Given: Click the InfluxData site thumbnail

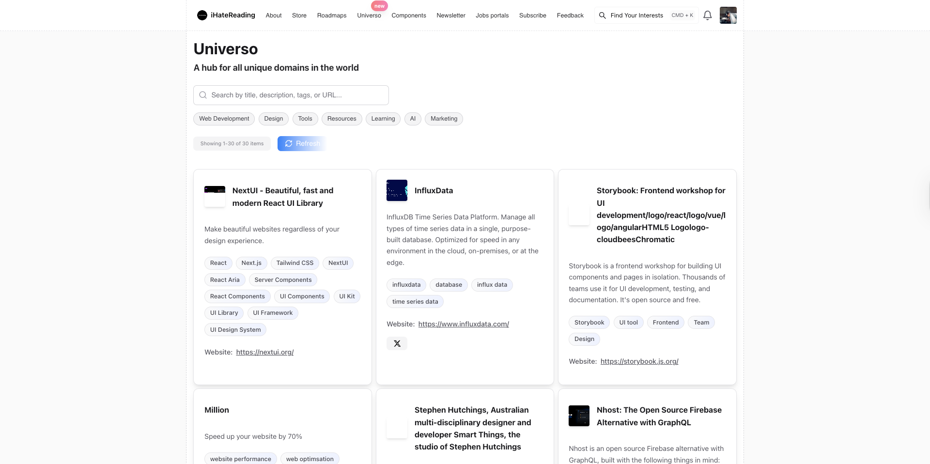Looking at the screenshot, I should [x=397, y=190].
